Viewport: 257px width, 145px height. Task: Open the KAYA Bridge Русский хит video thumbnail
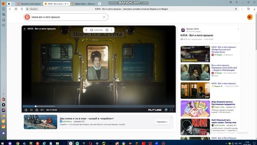tap(195, 54)
